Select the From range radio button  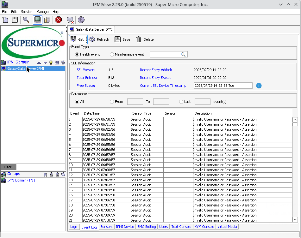pyautogui.click(x=112, y=102)
